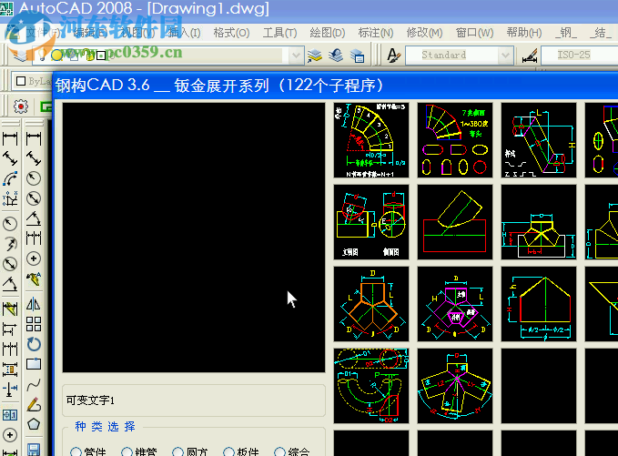The height and width of the screenshot is (456, 618).
Task: Select the 综合 radio button
Action: (279, 451)
